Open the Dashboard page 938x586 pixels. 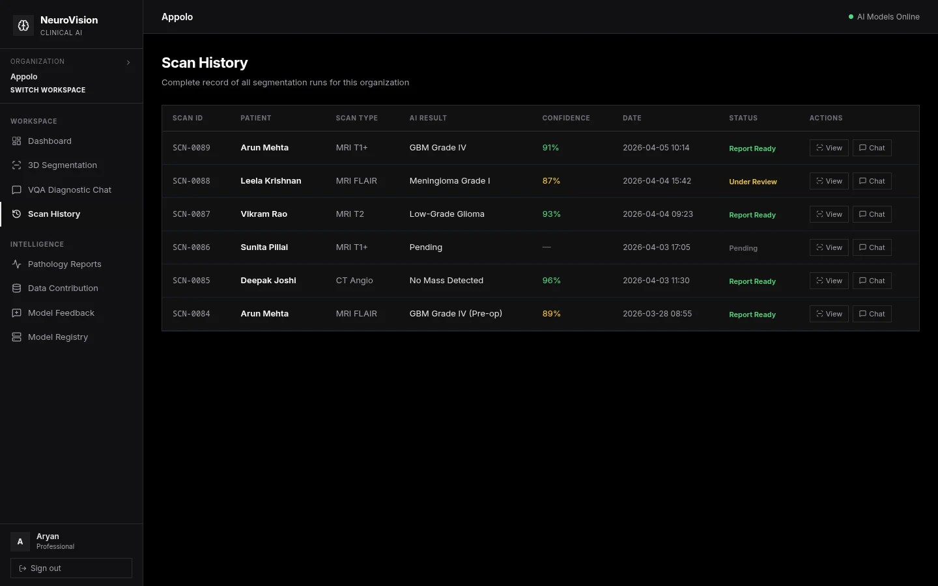72,141
